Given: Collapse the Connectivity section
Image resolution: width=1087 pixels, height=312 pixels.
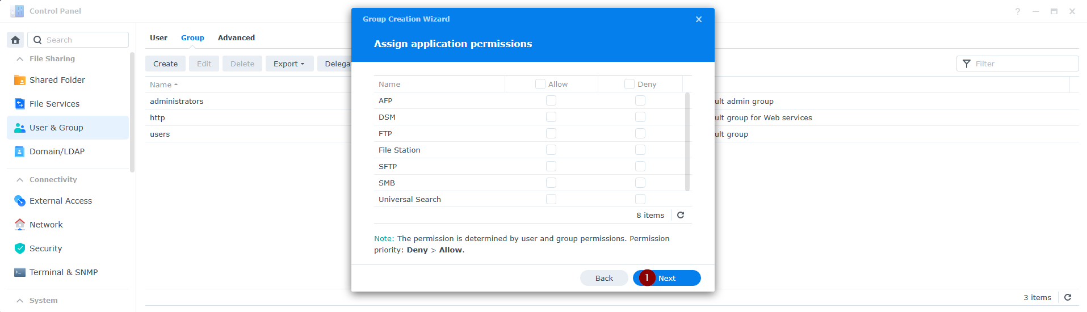Looking at the screenshot, I should click(x=20, y=179).
